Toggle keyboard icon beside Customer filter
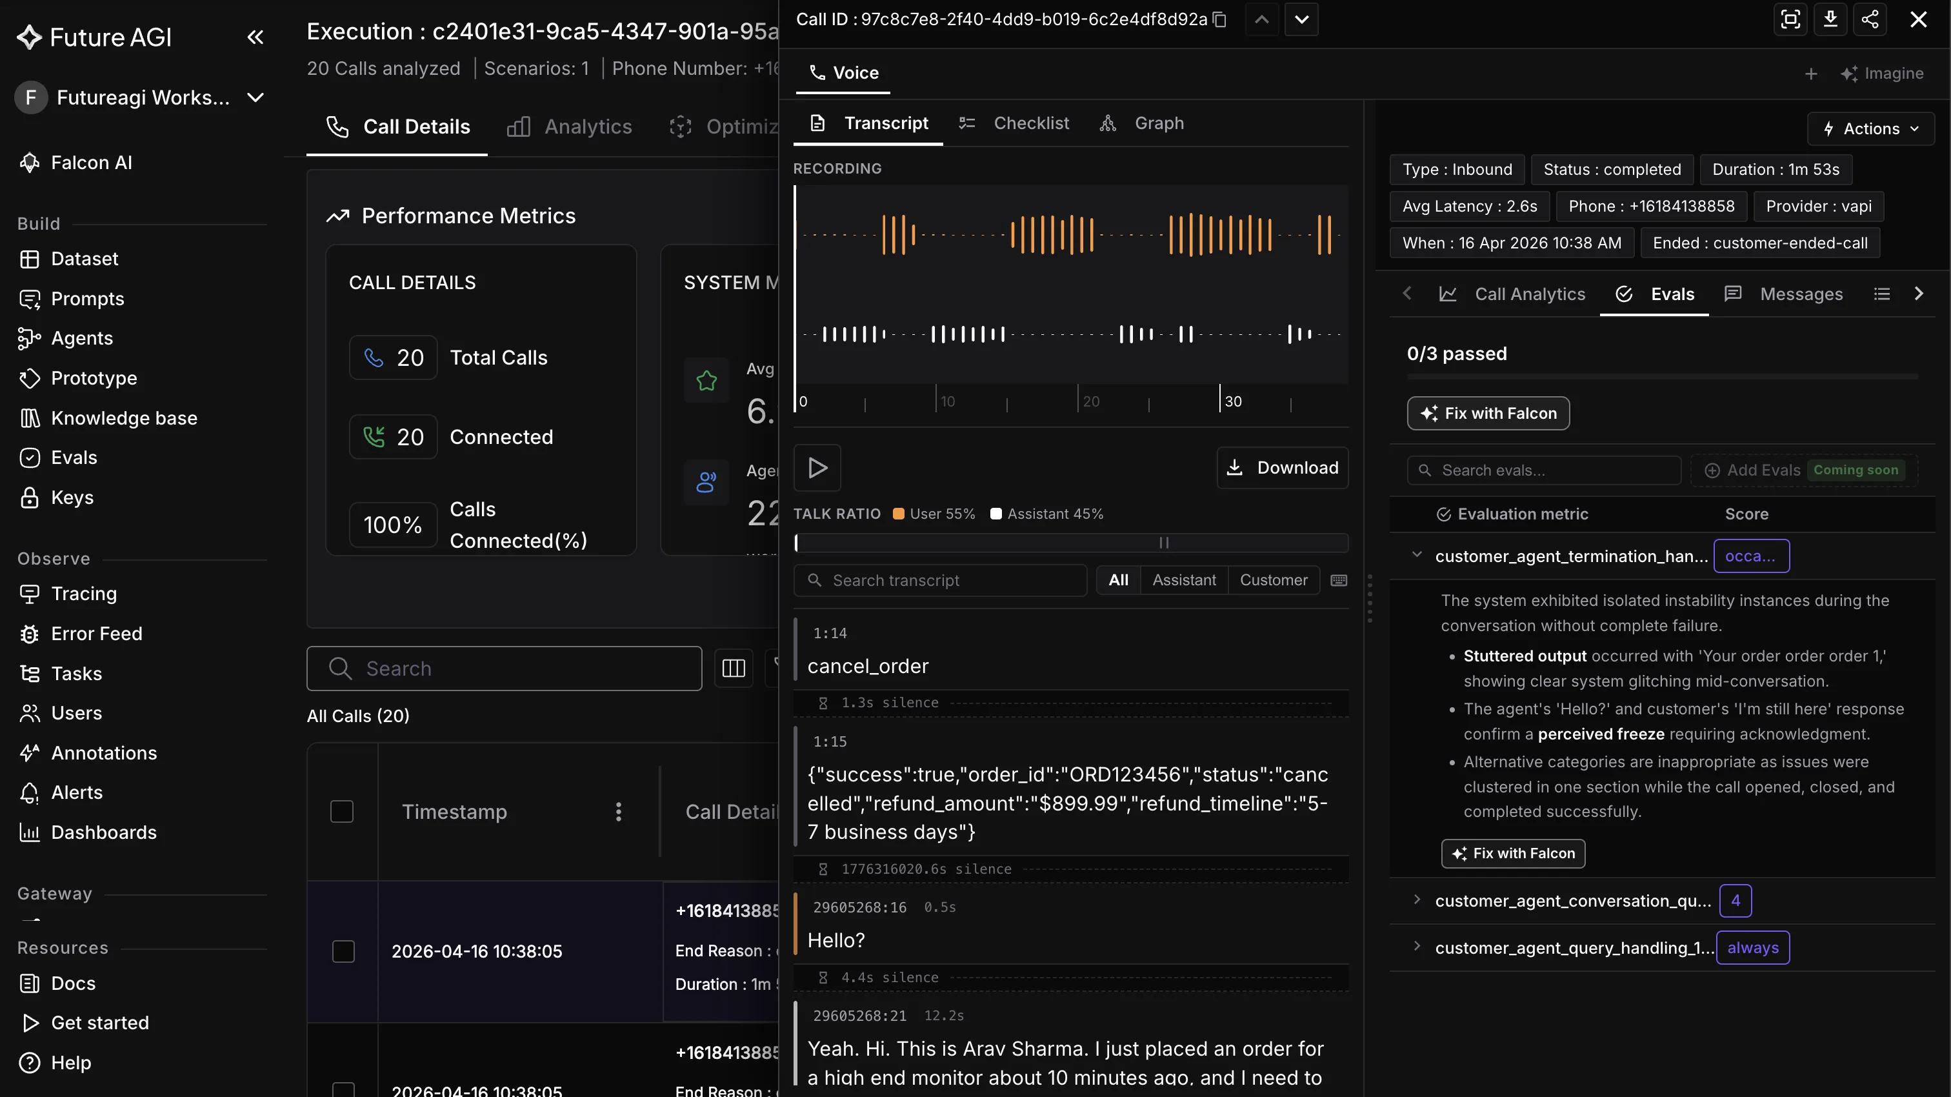 click(x=1339, y=580)
